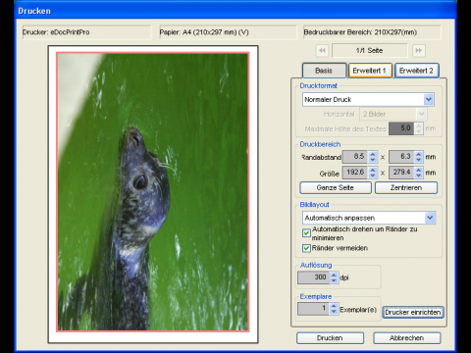The image size is (471, 353).
Task: Uncheck the Ränder vermeiden checkbox
Action: point(306,248)
